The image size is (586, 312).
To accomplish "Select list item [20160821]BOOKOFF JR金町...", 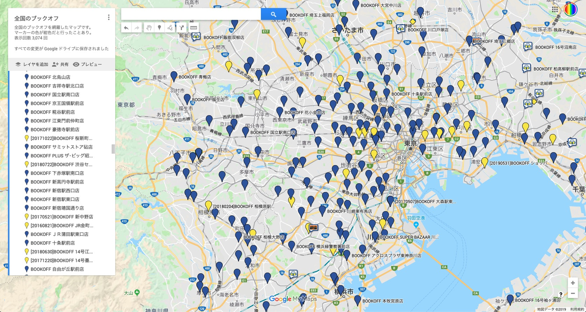I will [62, 226].
